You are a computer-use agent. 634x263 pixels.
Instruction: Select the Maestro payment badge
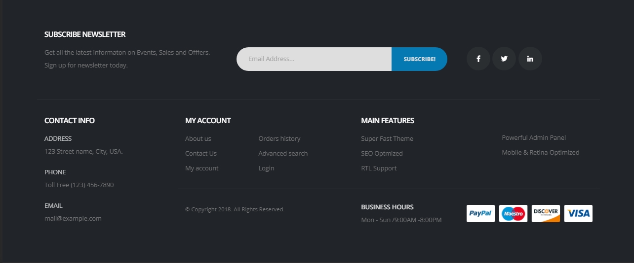tap(513, 213)
